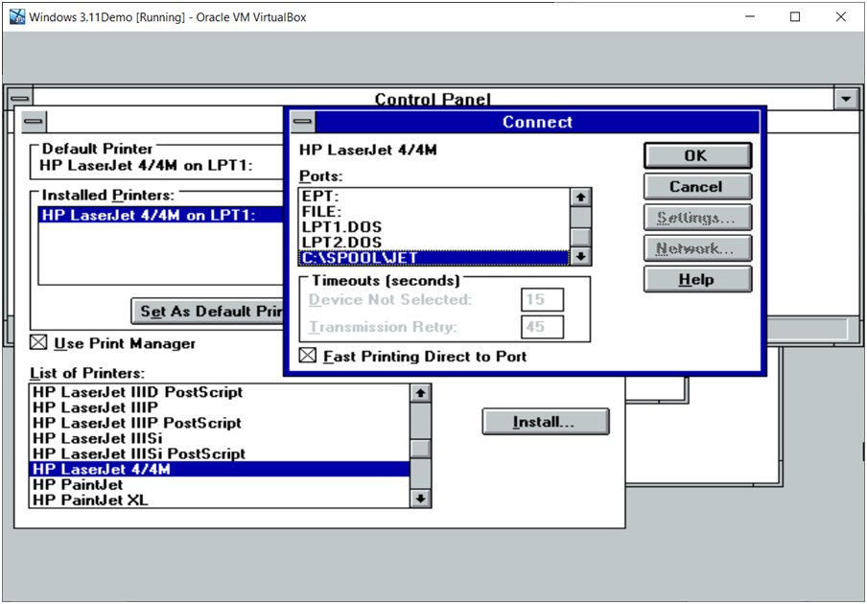The image size is (867, 604).
Task: Click disabled Network... button
Action: pos(697,248)
